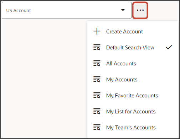The width and height of the screenshot is (180, 139).
Task: Pick the My Favorite Accounts option
Action: tap(133, 95)
